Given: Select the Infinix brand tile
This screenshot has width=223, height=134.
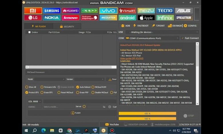Looking at the screenshot, I should (x=165, y=18).
